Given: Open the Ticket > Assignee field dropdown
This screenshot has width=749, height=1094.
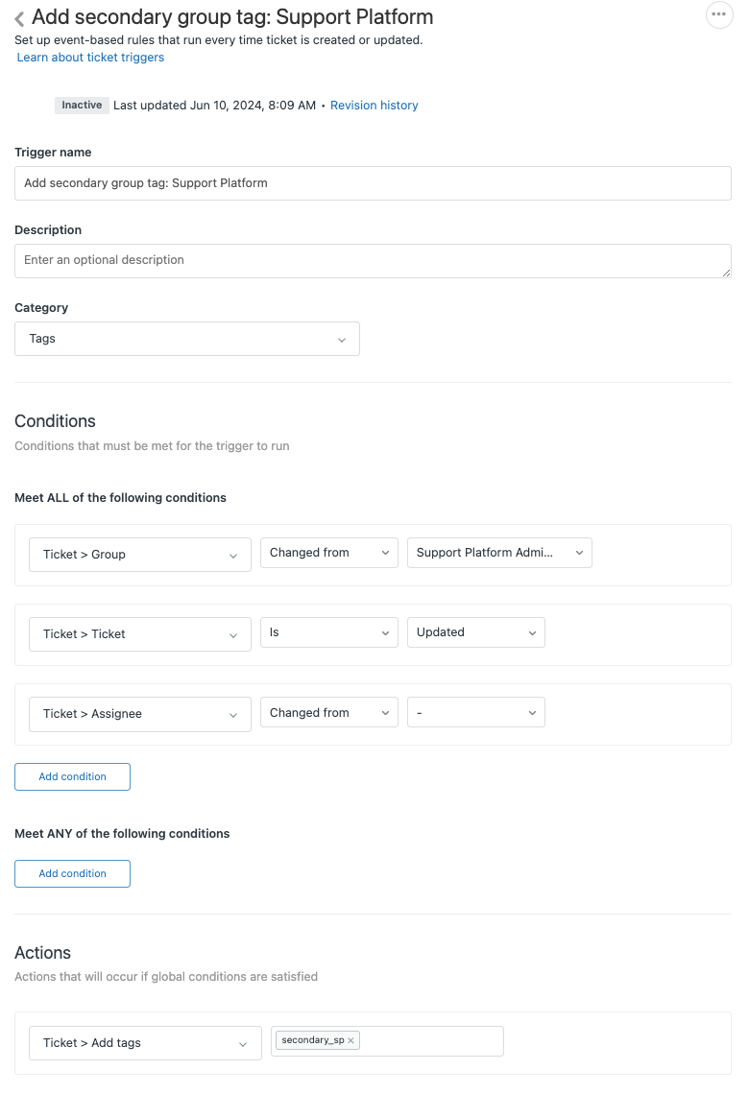Looking at the screenshot, I should tap(140, 714).
